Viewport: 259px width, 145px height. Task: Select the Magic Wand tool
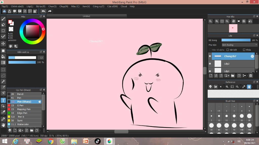pos(3,81)
